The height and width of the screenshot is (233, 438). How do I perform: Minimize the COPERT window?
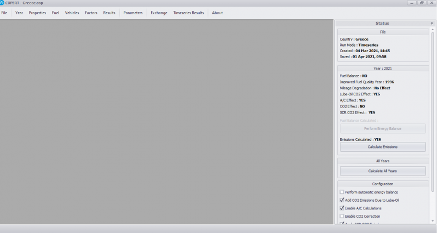[x=412, y=3]
